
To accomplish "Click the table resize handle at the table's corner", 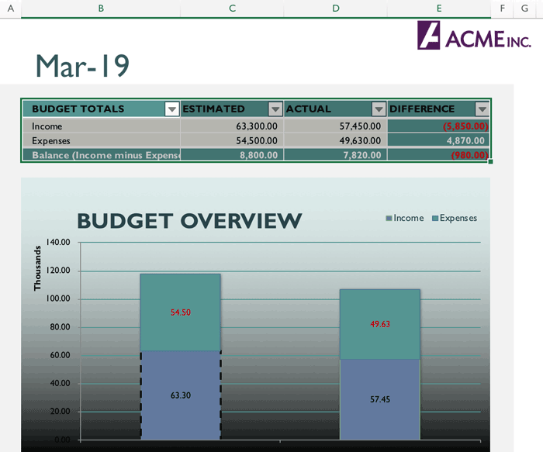I will [x=490, y=161].
